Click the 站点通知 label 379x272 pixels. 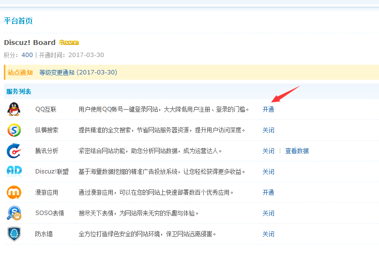point(20,72)
